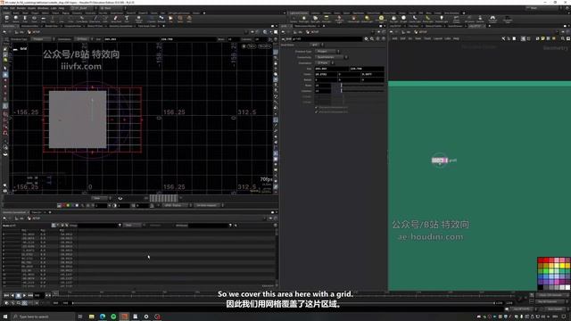Image resolution: width=571 pixels, height=321 pixels.
Task: Toggle the upper checkbox below Columns parameter
Action: coord(317,108)
